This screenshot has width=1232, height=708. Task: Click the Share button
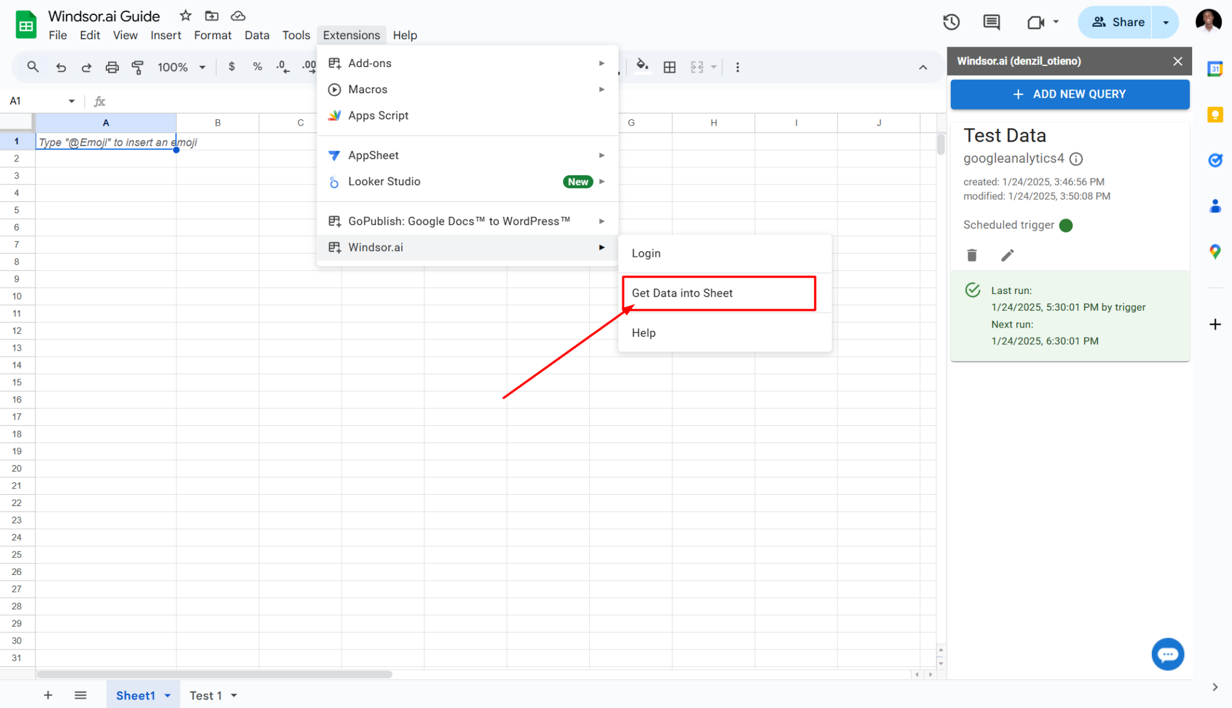(1118, 22)
